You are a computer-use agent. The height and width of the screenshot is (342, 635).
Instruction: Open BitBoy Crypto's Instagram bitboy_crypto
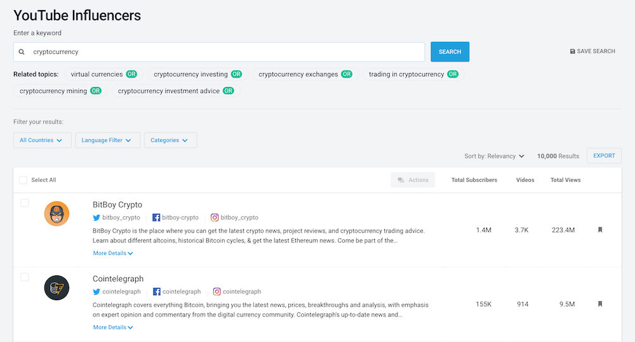tap(234, 218)
